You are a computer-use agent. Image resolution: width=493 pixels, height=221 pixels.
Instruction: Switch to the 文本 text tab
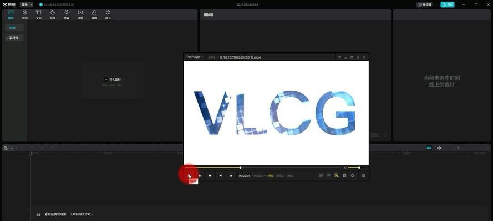tap(39, 15)
